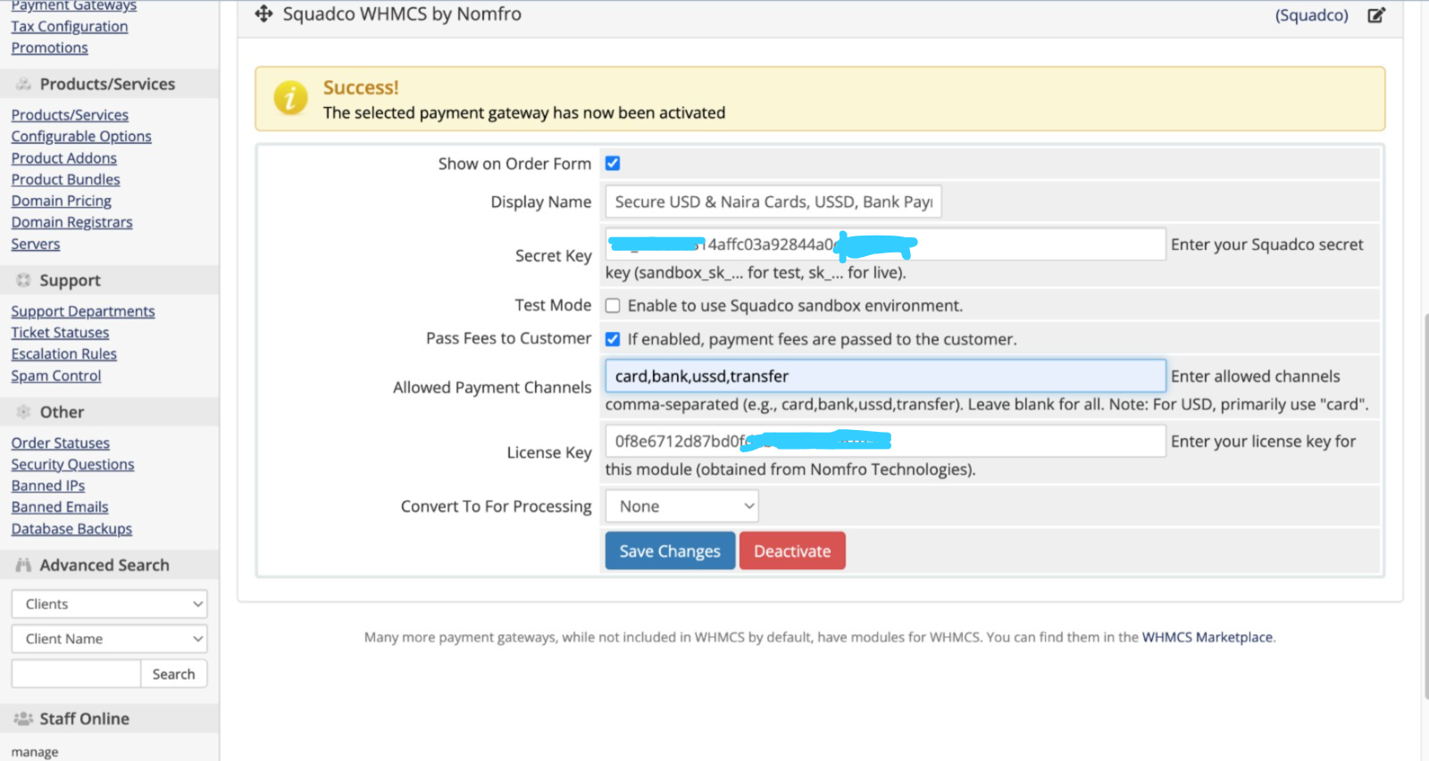
Task: Go to Support Departments in sidebar
Action: click(x=83, y=311)
